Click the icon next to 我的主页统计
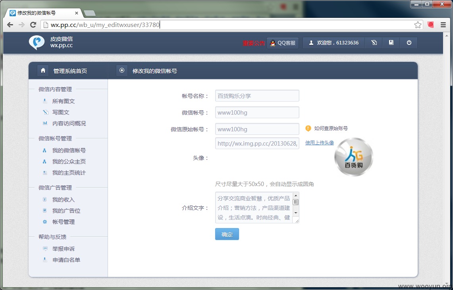This screenshot has width=453, height=290. click(x=45, y=173)
